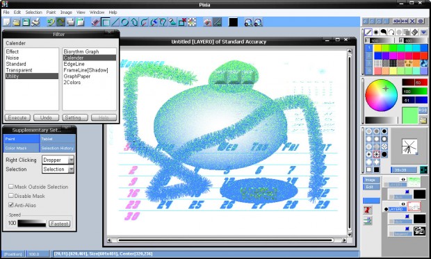This screenshot has height=259, width=431.
Task: Open the blue down-arrow brush options menu
Action: (x=423, y=32)
